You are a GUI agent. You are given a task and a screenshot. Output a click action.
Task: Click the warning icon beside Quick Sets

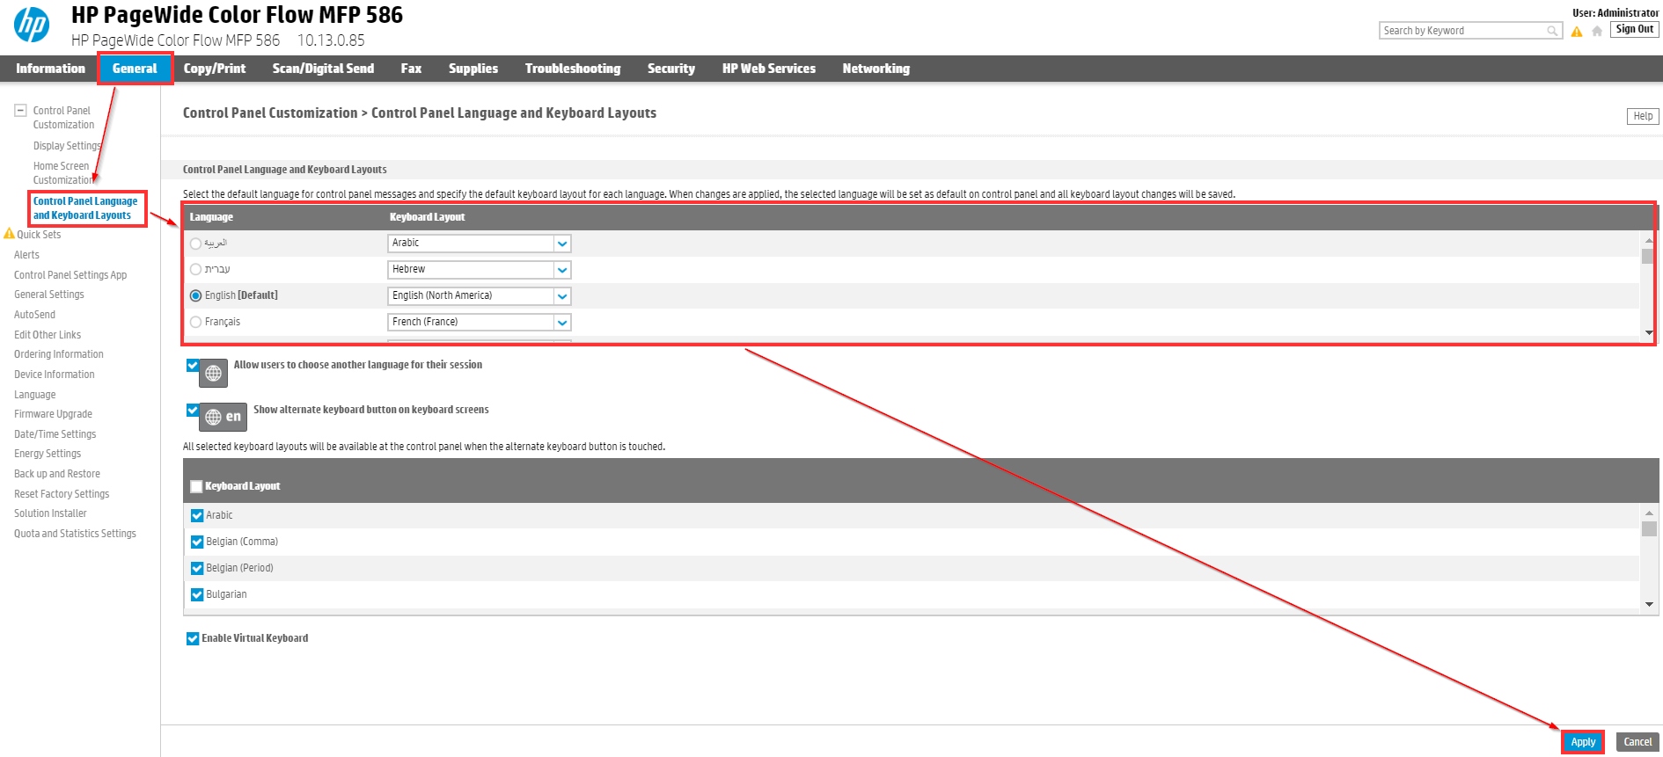(9, 234)
